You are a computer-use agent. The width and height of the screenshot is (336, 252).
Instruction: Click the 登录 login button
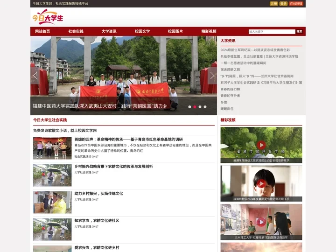[283, 4]
